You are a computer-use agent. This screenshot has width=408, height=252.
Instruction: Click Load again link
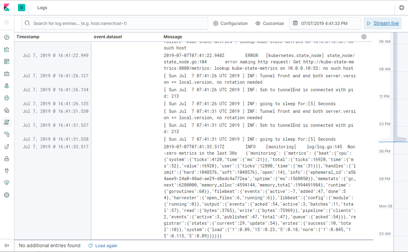point(103,246)
